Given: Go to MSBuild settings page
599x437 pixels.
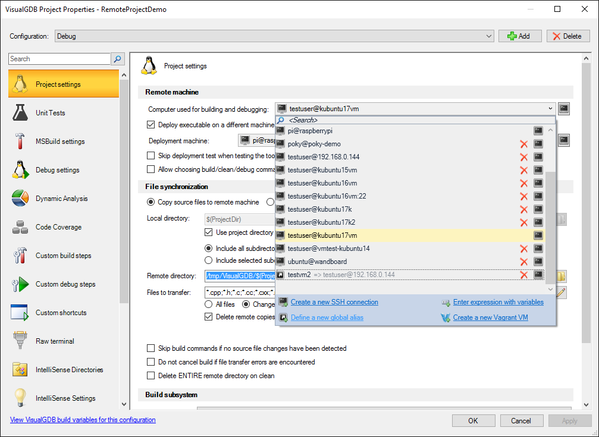Looking at the screenshot, I should point(64,142).
